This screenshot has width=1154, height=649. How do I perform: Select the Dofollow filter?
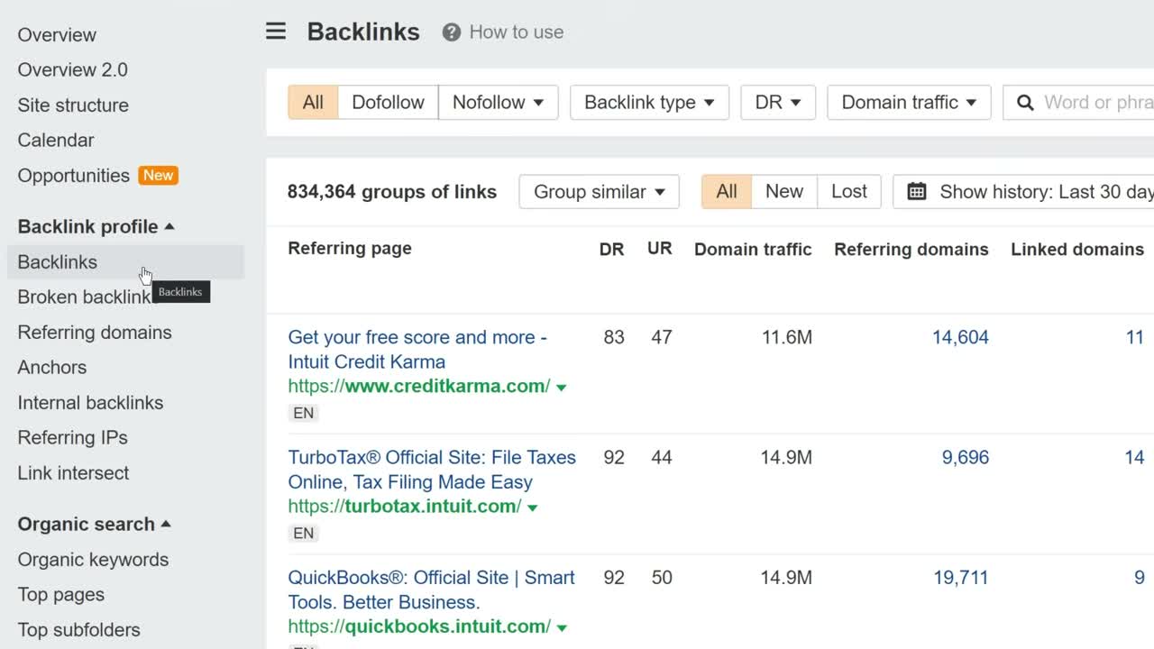[388, 103]
